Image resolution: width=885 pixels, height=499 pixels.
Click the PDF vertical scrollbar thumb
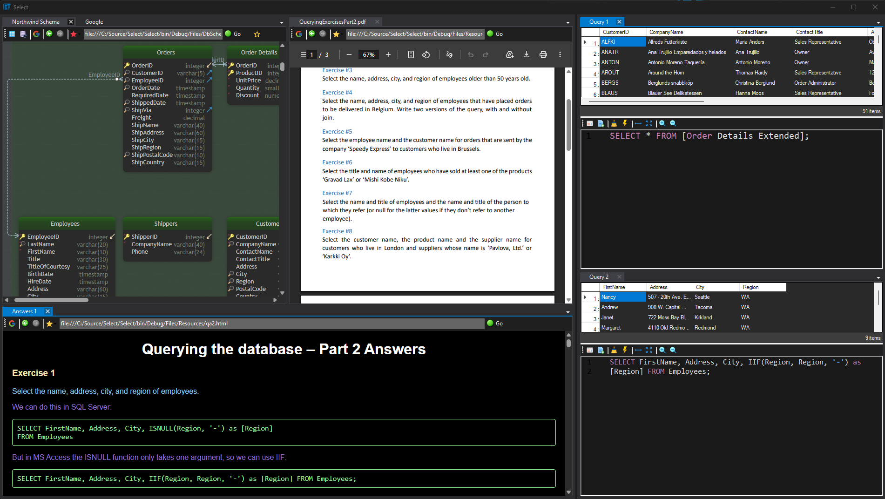(x=568, y=125)
